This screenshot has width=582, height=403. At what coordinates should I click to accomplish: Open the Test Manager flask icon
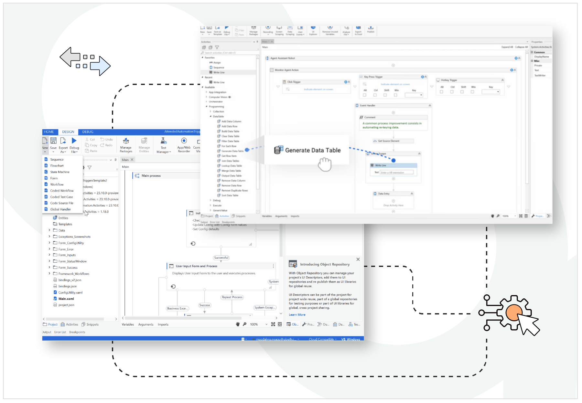[x=164, y=141]
